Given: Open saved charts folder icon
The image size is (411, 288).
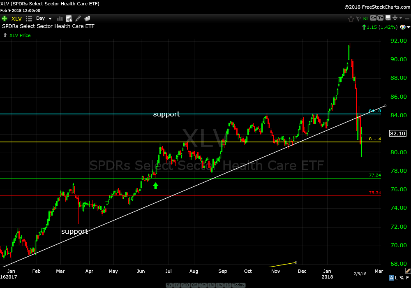Looking at the screenshot, I should (x=87, y=19).
